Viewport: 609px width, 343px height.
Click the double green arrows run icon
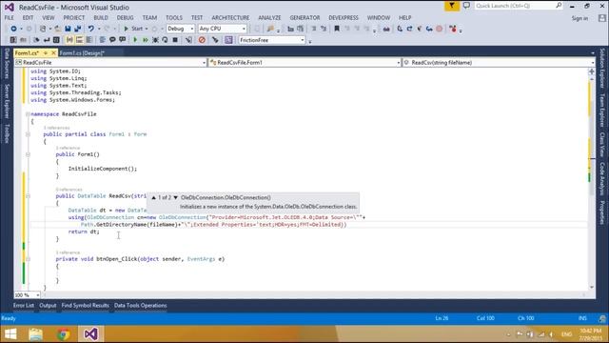click(145, 40)
